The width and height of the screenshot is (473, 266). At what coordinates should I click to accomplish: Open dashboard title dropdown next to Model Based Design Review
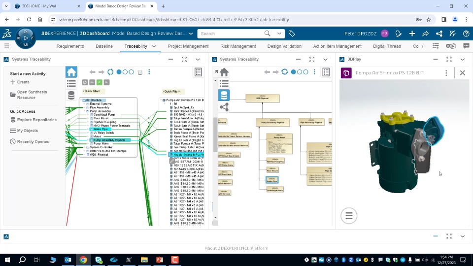(191, 33)
